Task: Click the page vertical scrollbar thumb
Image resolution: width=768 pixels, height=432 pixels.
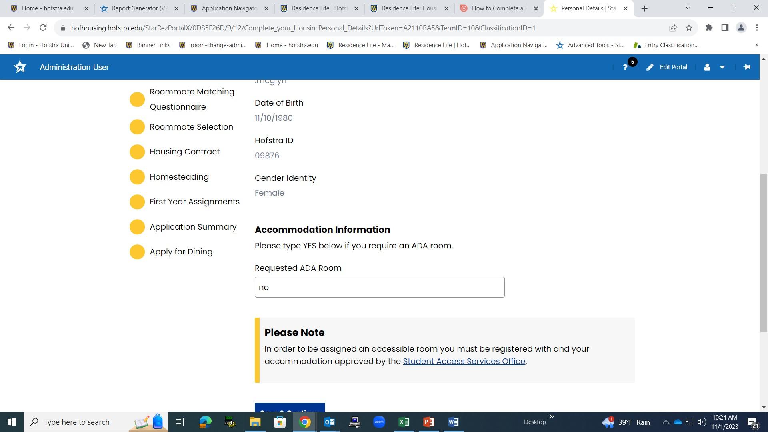Action: pyautogui.click(x=764, y=252)
